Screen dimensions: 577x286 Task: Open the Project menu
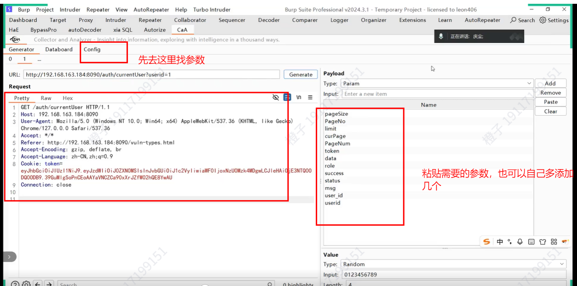45,9
